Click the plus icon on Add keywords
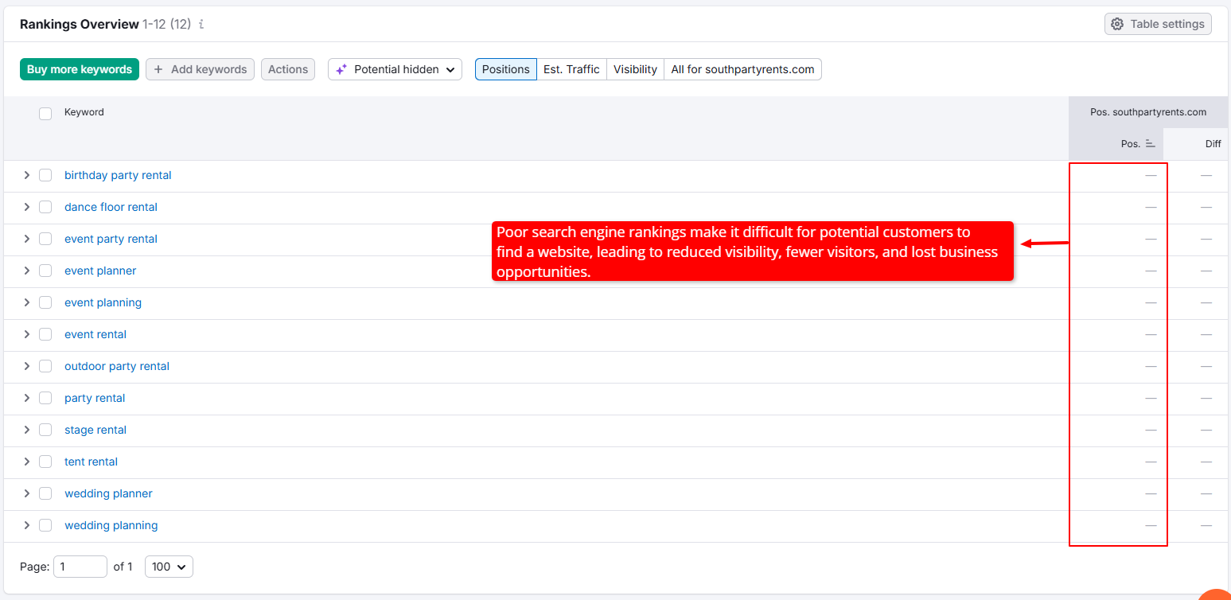Viewport: 1231px width, 600px height. coord(158,69)
